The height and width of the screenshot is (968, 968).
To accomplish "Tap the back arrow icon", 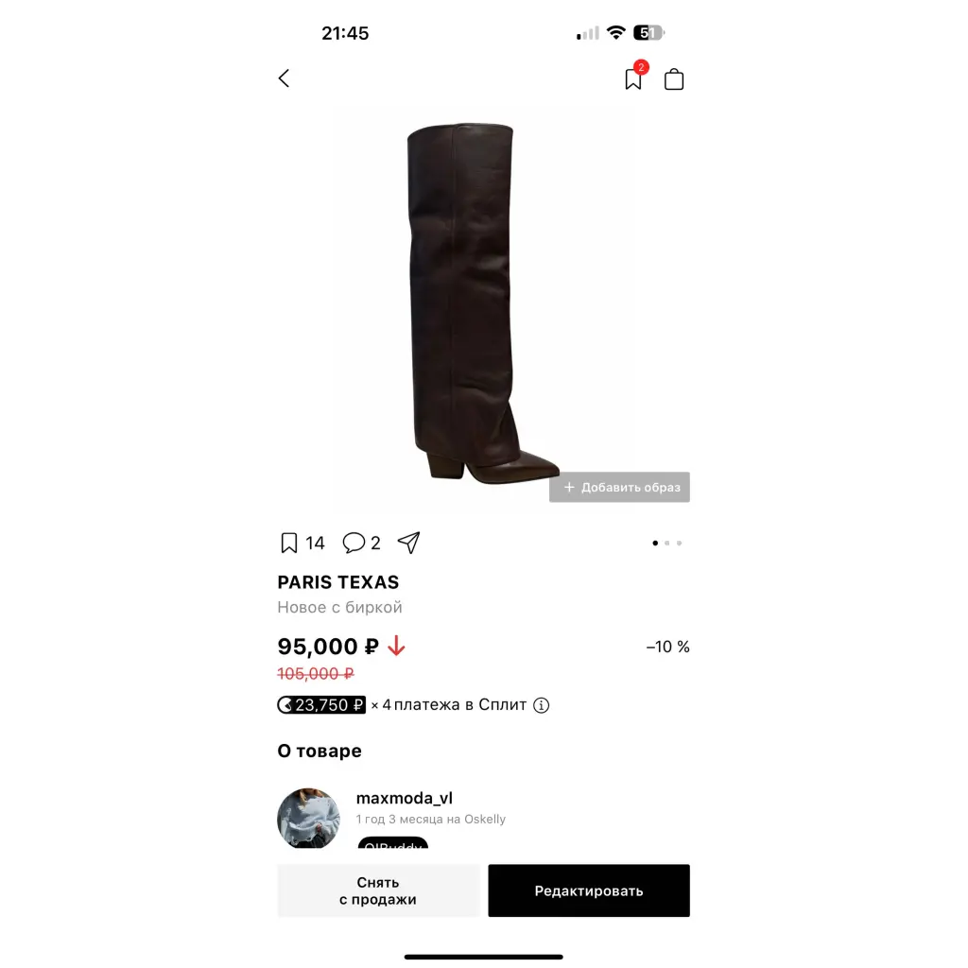I will pyautogui.click(x=284, y=78).
